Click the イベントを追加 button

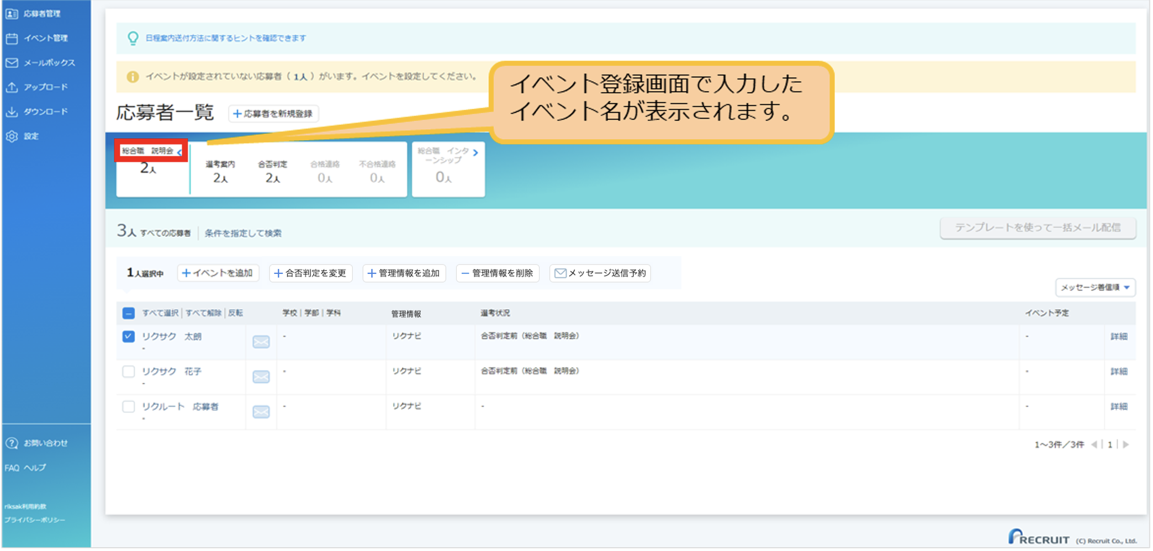(218, 273)
